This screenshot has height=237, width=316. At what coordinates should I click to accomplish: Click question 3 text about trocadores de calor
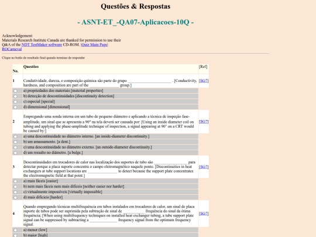point(109,169)
